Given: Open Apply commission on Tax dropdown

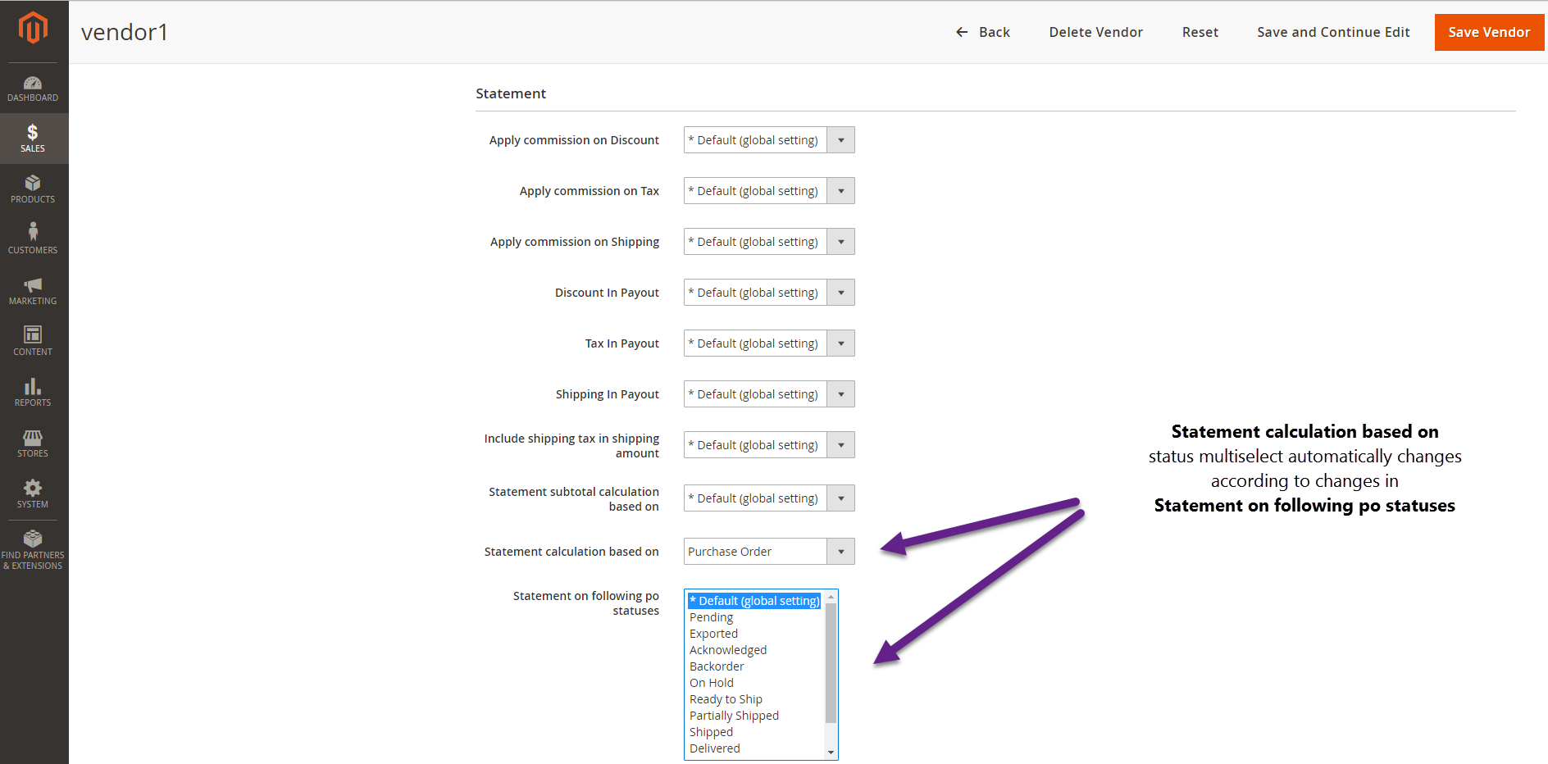Looking at the screenshot, I should coord(769,191).
